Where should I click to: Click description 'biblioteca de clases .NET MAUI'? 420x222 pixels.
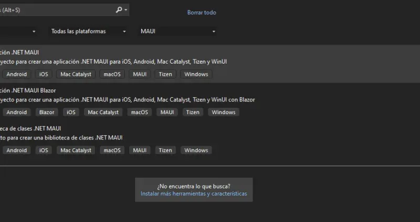(61, 138)
